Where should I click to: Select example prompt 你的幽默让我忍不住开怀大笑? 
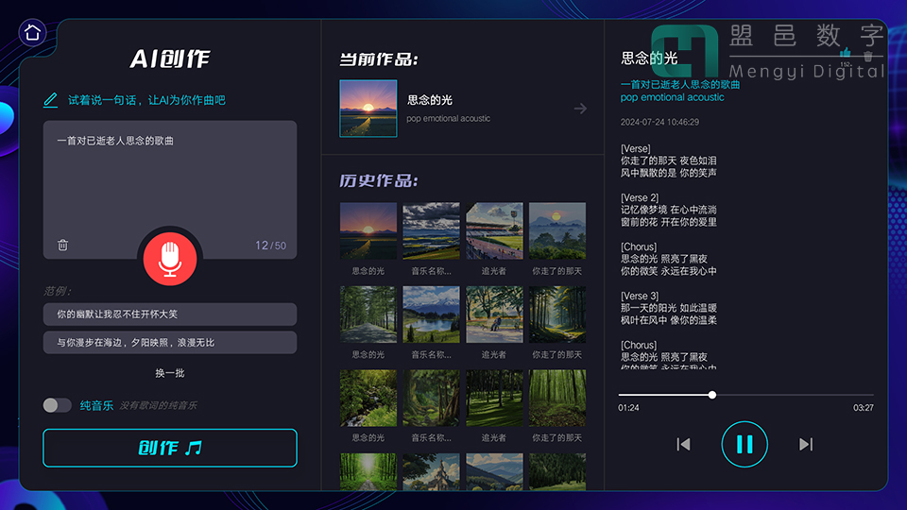tap(170, 314)
